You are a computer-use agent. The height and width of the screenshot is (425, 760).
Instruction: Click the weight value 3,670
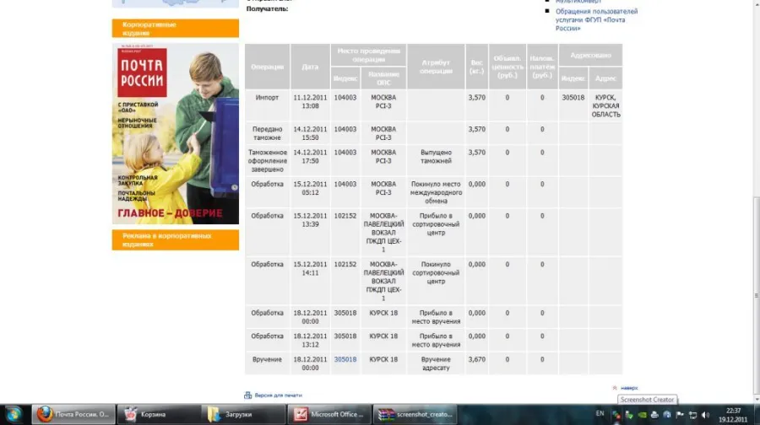(x=477, y=360)
